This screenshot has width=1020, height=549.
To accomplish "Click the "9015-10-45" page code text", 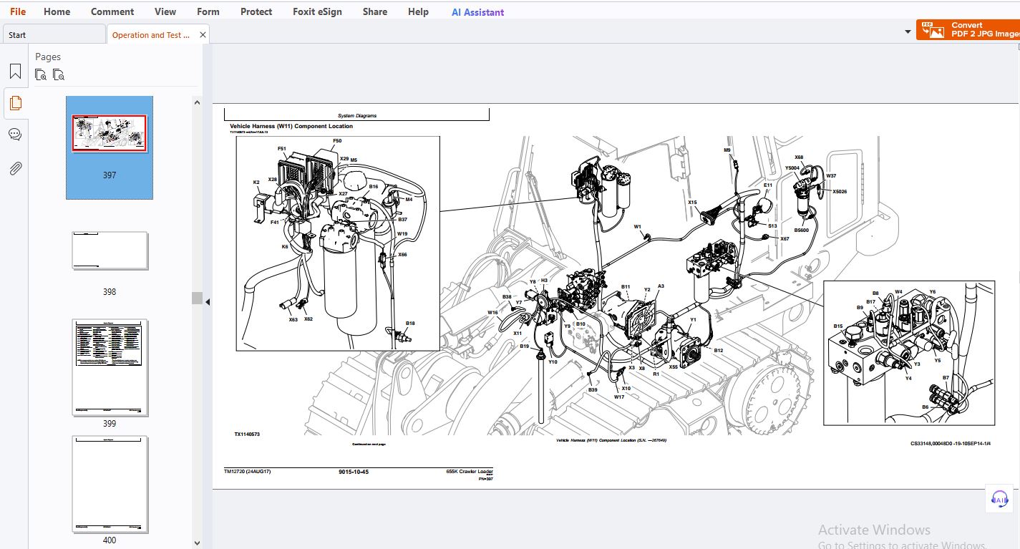I will pos(354,472).
